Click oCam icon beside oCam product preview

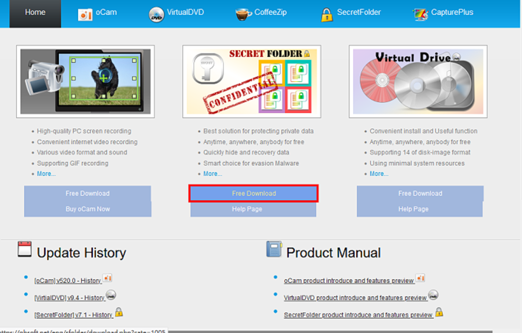click(420, 278)
